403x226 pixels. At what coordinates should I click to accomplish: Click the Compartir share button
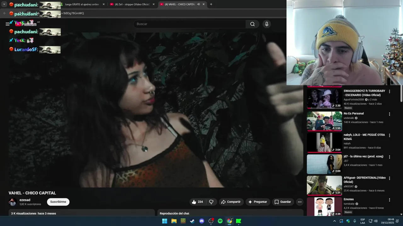pos(231,202)
